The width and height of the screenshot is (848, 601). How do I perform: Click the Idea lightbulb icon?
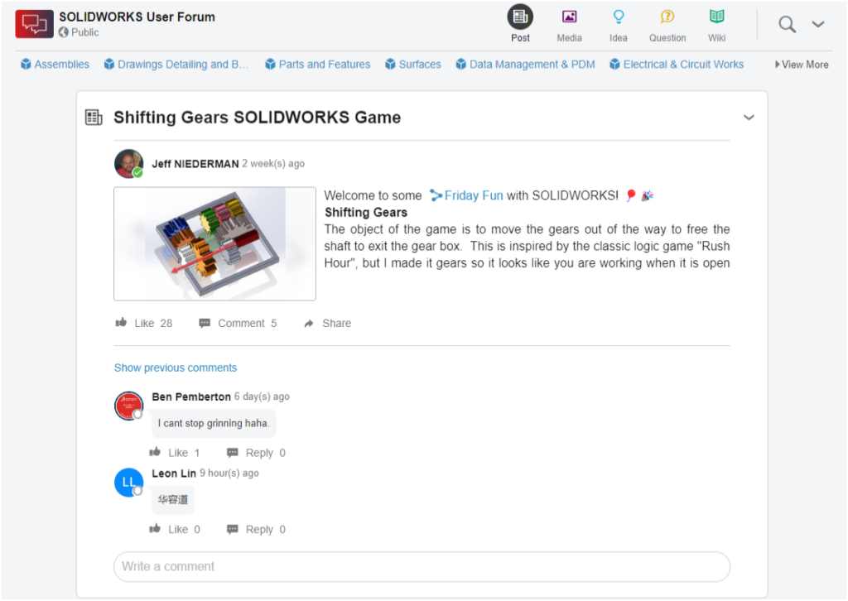coord(618,17)
